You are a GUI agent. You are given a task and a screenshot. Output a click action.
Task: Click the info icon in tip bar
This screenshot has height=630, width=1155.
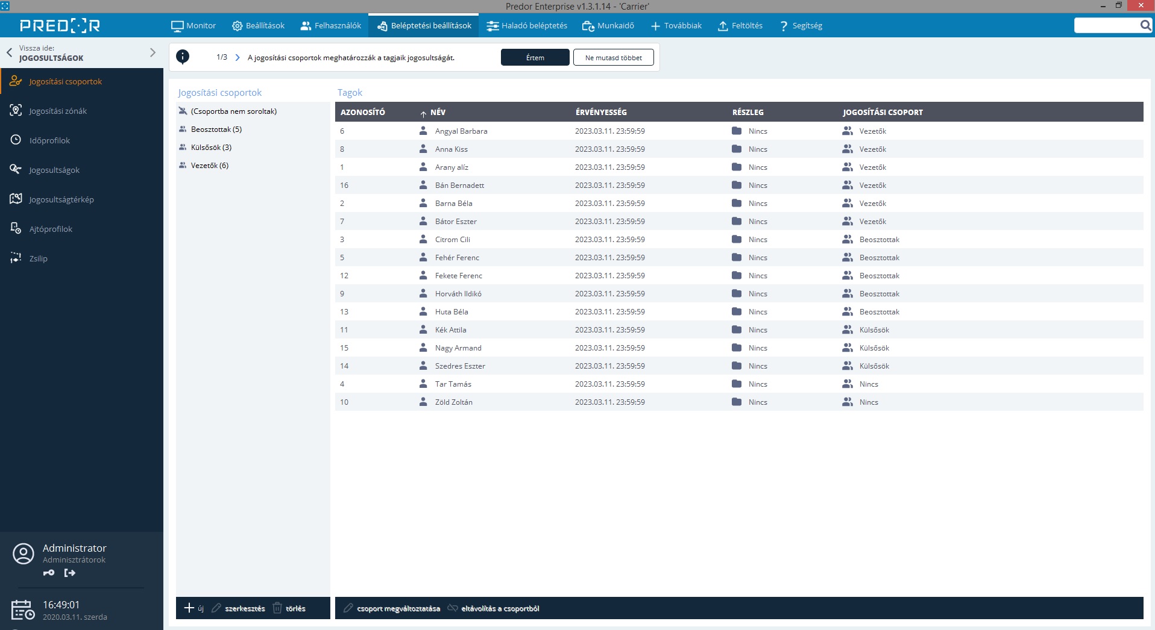[x=183, y=57]
